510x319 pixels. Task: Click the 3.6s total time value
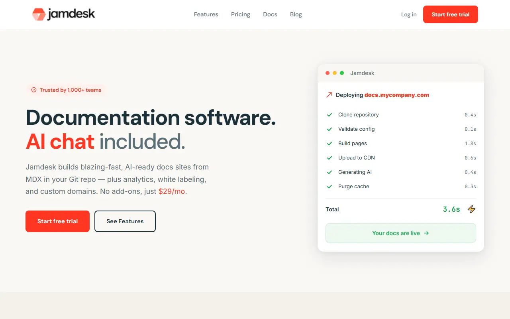pyautogui.click(x=451, y=209)
